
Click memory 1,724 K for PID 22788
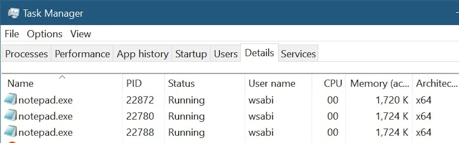point(392,132)
